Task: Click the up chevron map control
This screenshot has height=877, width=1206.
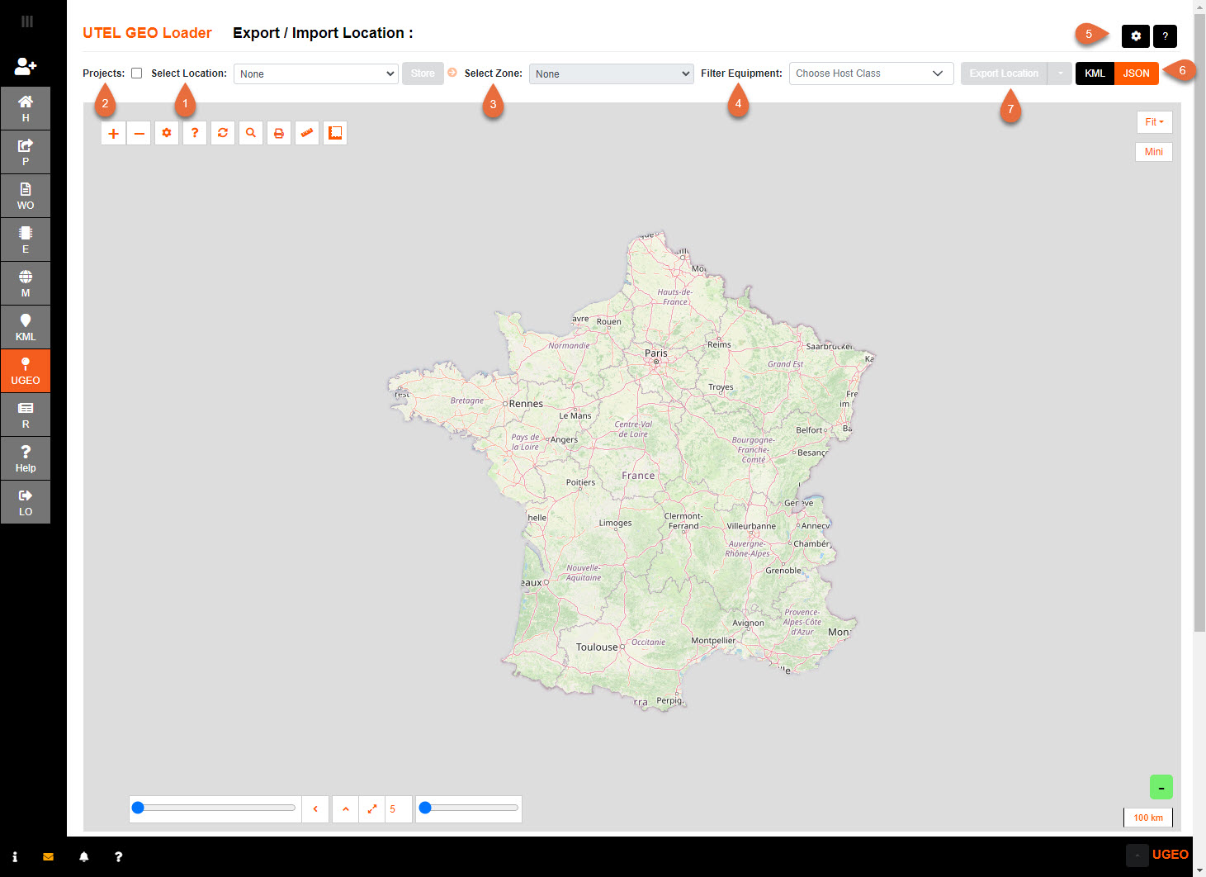Action: (x=346, y=809)
